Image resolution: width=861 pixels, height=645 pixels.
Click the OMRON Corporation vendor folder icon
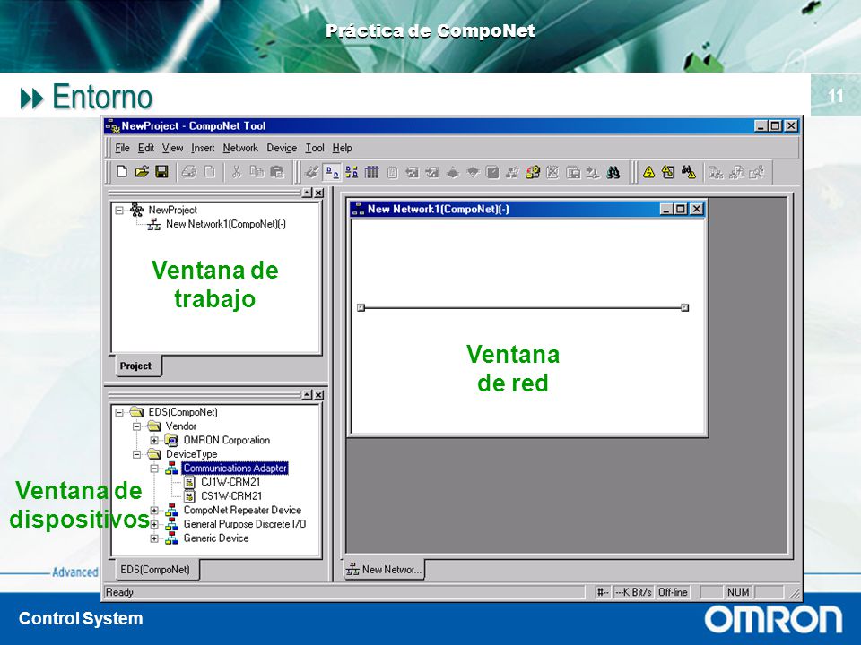(172, 440)
